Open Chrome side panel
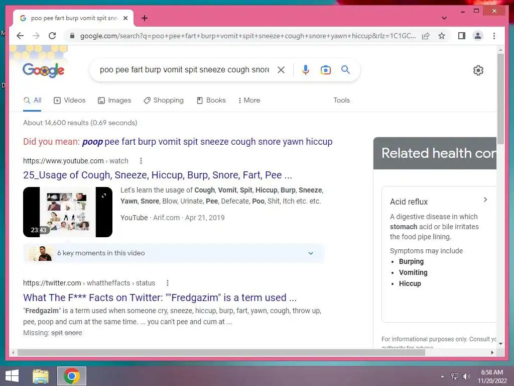Viewport: 514px width, 386px height. tap(462, 36)
